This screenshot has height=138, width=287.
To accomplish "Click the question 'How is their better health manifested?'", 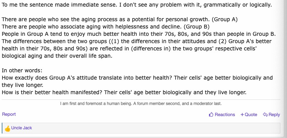I will coord(52,92).
